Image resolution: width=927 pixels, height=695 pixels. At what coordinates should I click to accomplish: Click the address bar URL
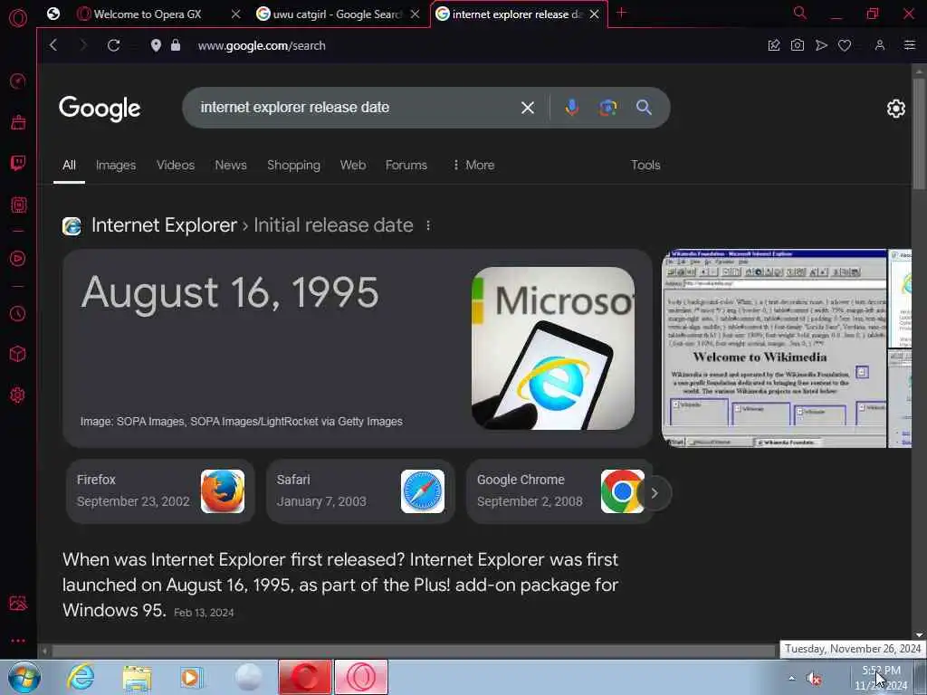262,45
